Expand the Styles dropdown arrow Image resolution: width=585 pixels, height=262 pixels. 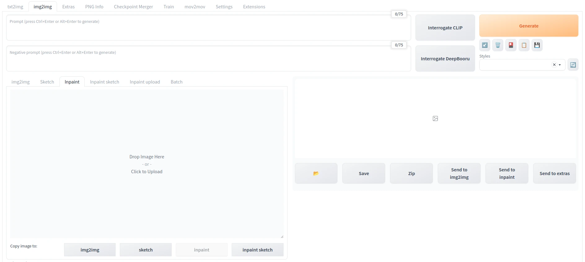[560, 65]
